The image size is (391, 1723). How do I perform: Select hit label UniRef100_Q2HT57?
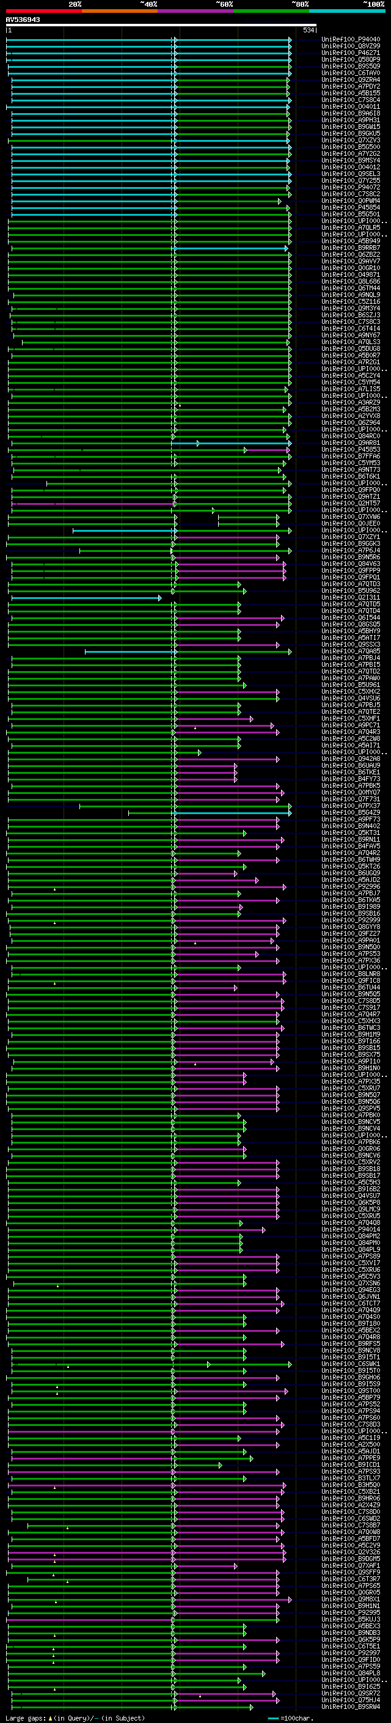pos(351,503)
